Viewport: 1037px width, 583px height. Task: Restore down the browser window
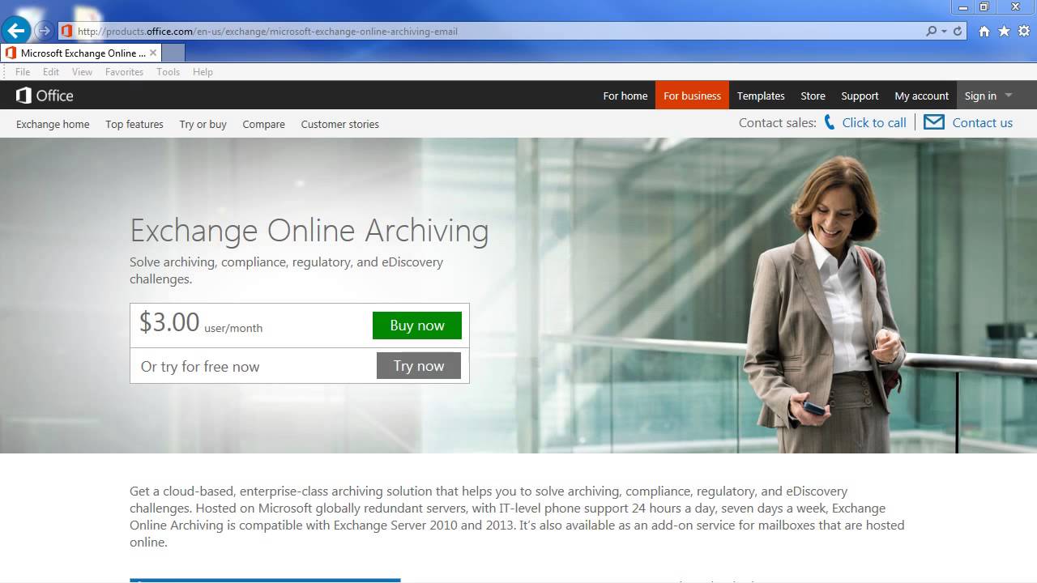click(x=984, y=6)
